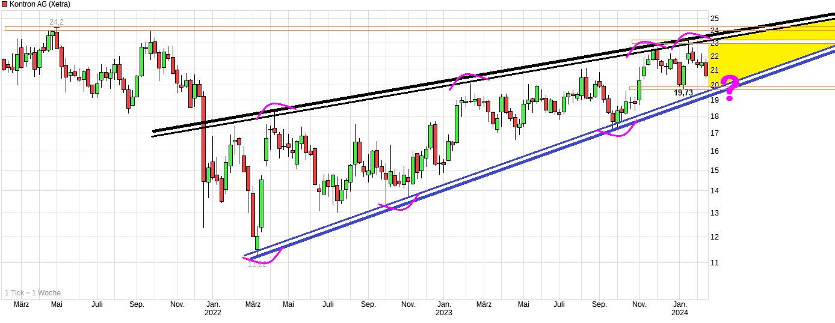
Task: Click the 2022 year label
Action: [x=212, y=313]
